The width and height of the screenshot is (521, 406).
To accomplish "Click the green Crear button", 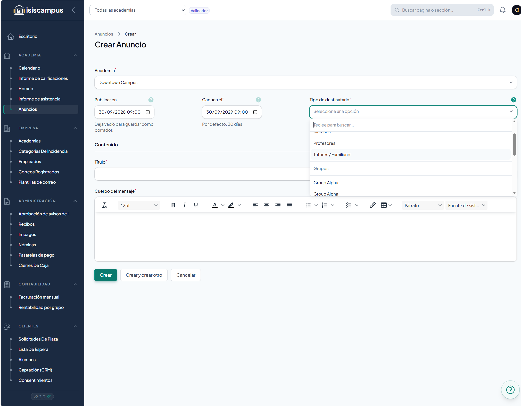I will click(x=106, y=275).
